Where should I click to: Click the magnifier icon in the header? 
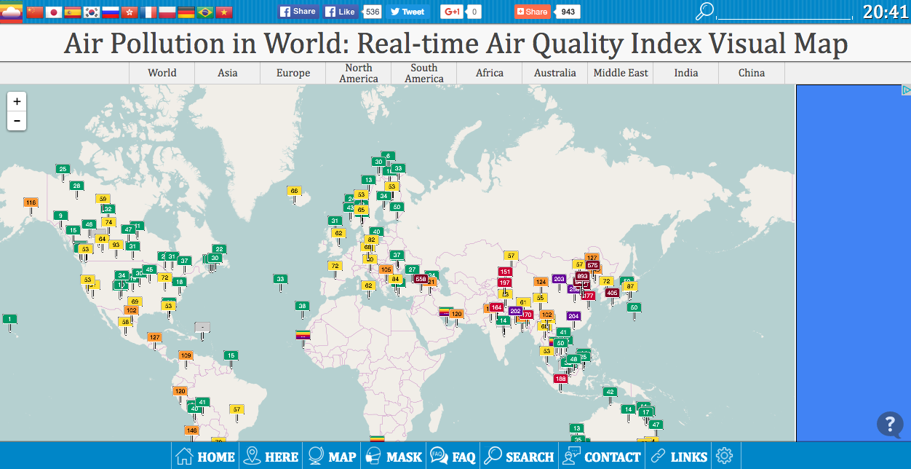pyautogui.click(x=704, y=11)
